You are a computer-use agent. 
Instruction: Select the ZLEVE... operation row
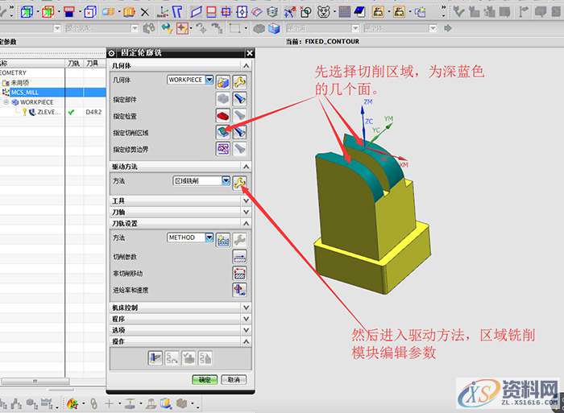click(49, 112)
